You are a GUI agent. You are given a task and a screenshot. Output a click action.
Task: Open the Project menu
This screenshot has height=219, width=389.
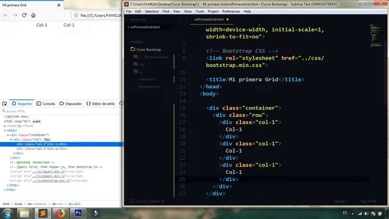click(x=213, y=12)
